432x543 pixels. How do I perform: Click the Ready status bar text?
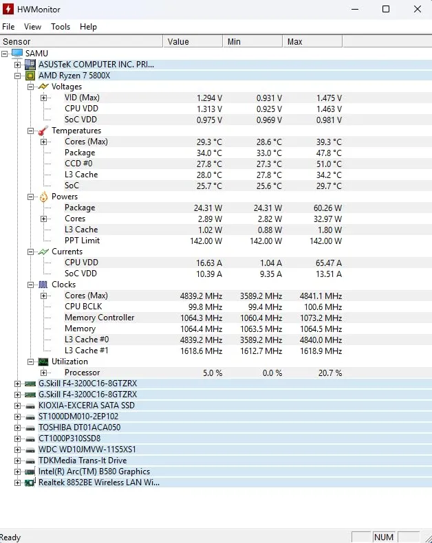point(10,537)
